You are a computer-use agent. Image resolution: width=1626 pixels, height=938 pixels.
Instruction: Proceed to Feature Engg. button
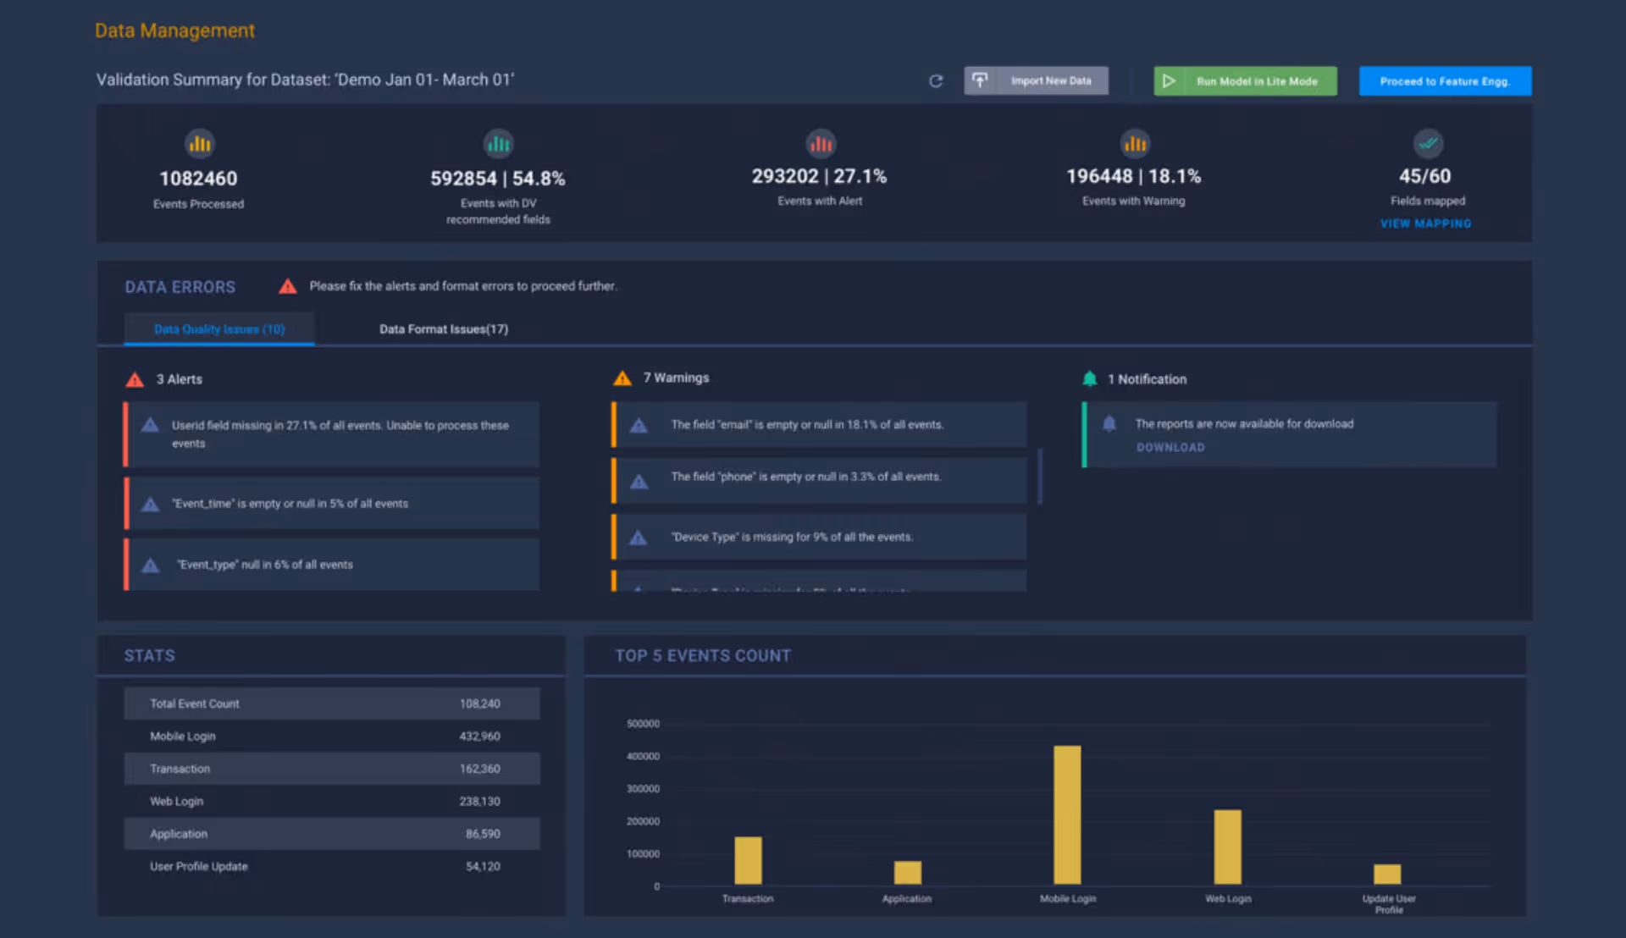click(x=1445, y=81)
